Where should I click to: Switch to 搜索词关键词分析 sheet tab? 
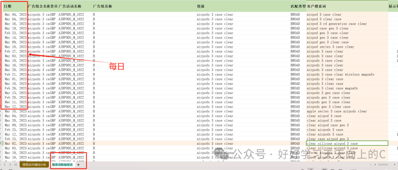[34, 165]
